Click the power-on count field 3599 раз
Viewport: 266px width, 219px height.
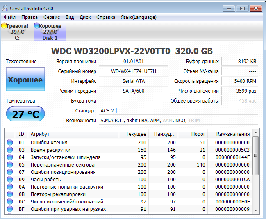(240, 91)
